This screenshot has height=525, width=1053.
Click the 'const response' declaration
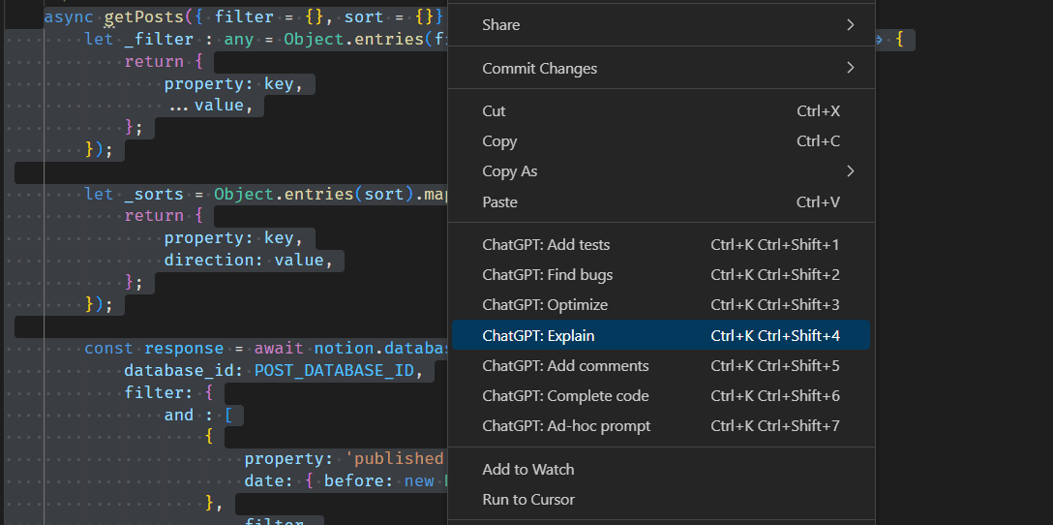tap(154, 348)
